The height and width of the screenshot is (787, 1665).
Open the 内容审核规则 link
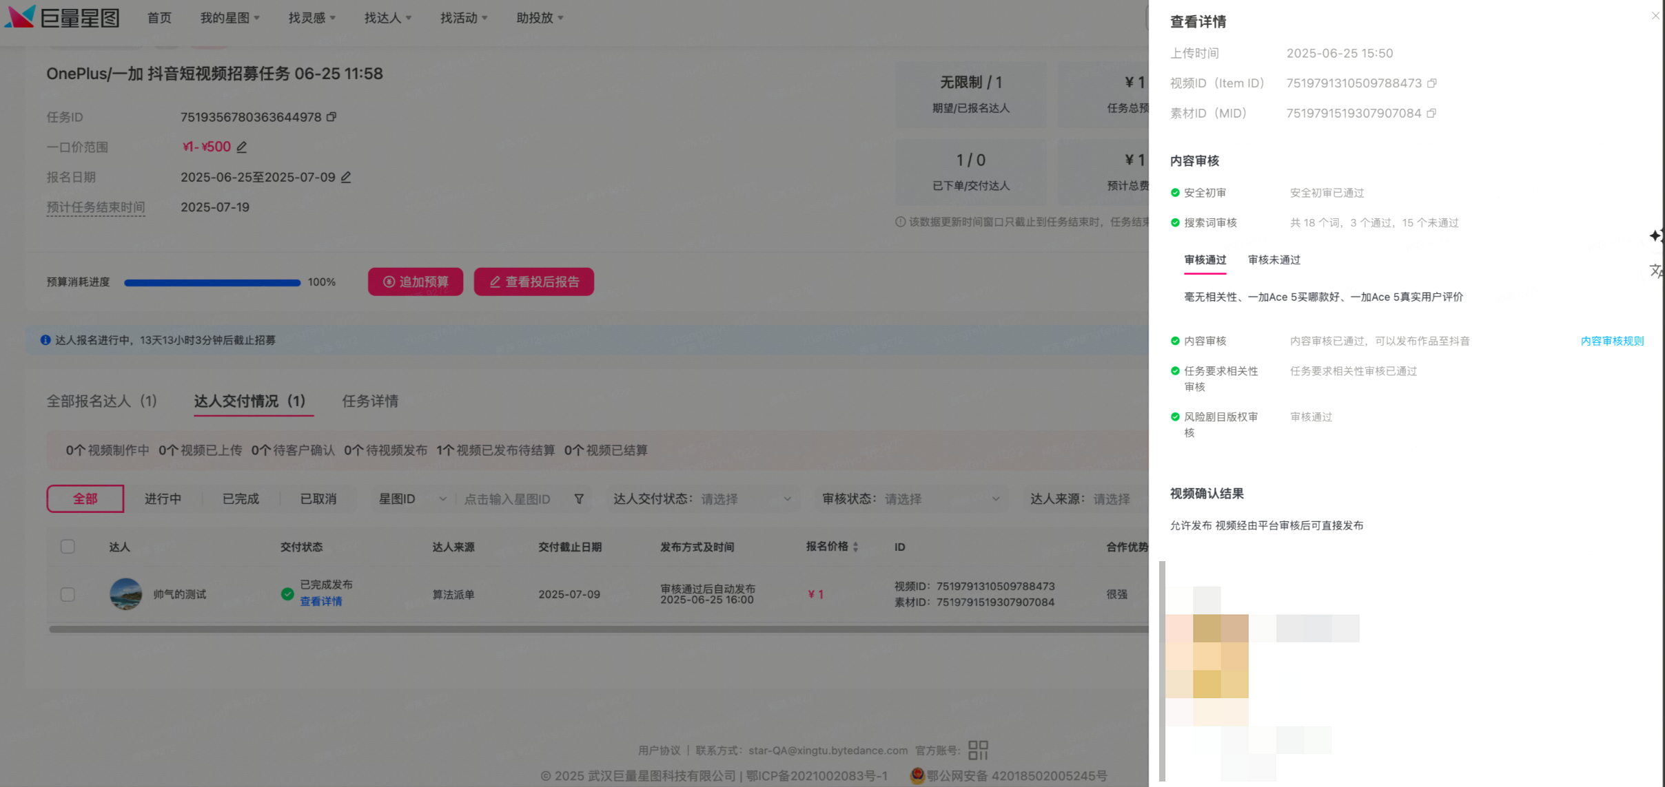(1611, 342)
